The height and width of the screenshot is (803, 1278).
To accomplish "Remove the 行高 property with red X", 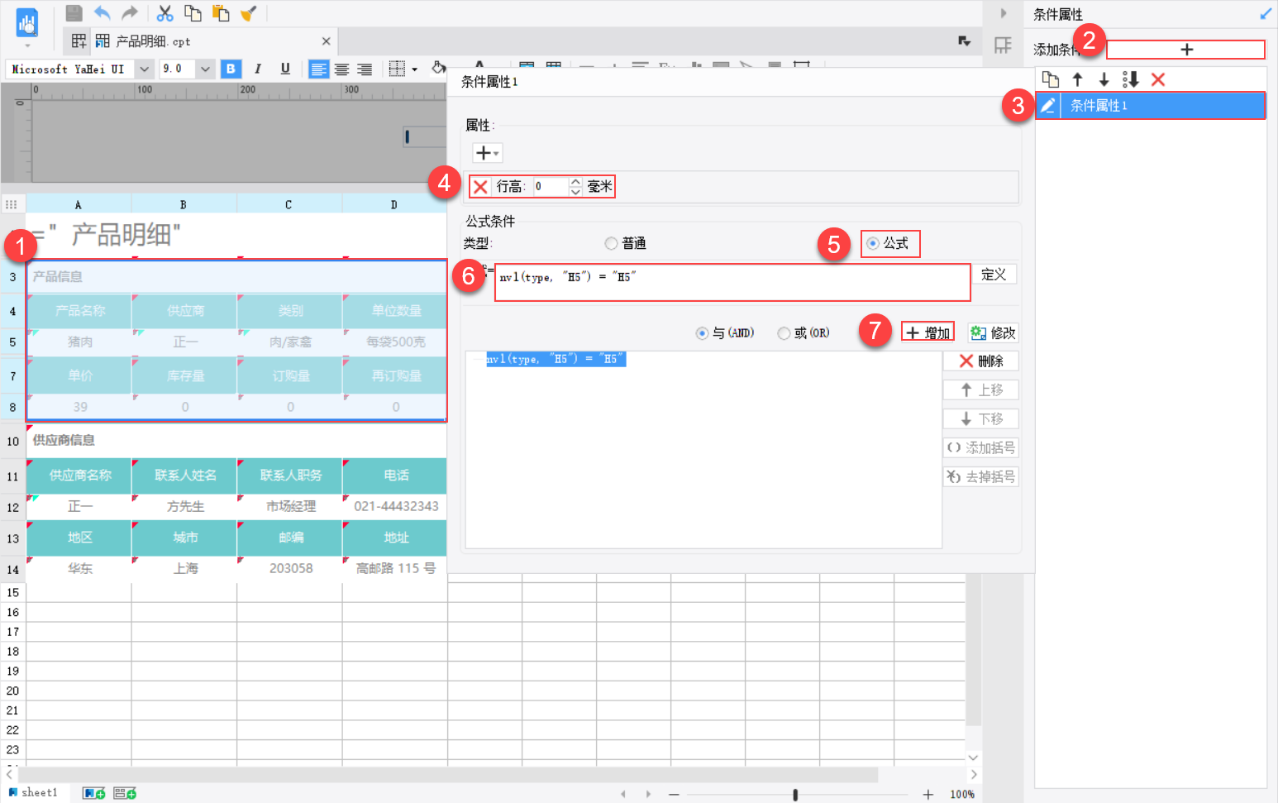I will pos(480,187).
